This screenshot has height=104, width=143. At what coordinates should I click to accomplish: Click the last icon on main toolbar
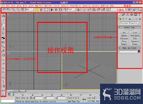point(140,10)
